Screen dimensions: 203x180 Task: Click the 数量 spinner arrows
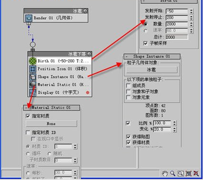tap(192, 24)
